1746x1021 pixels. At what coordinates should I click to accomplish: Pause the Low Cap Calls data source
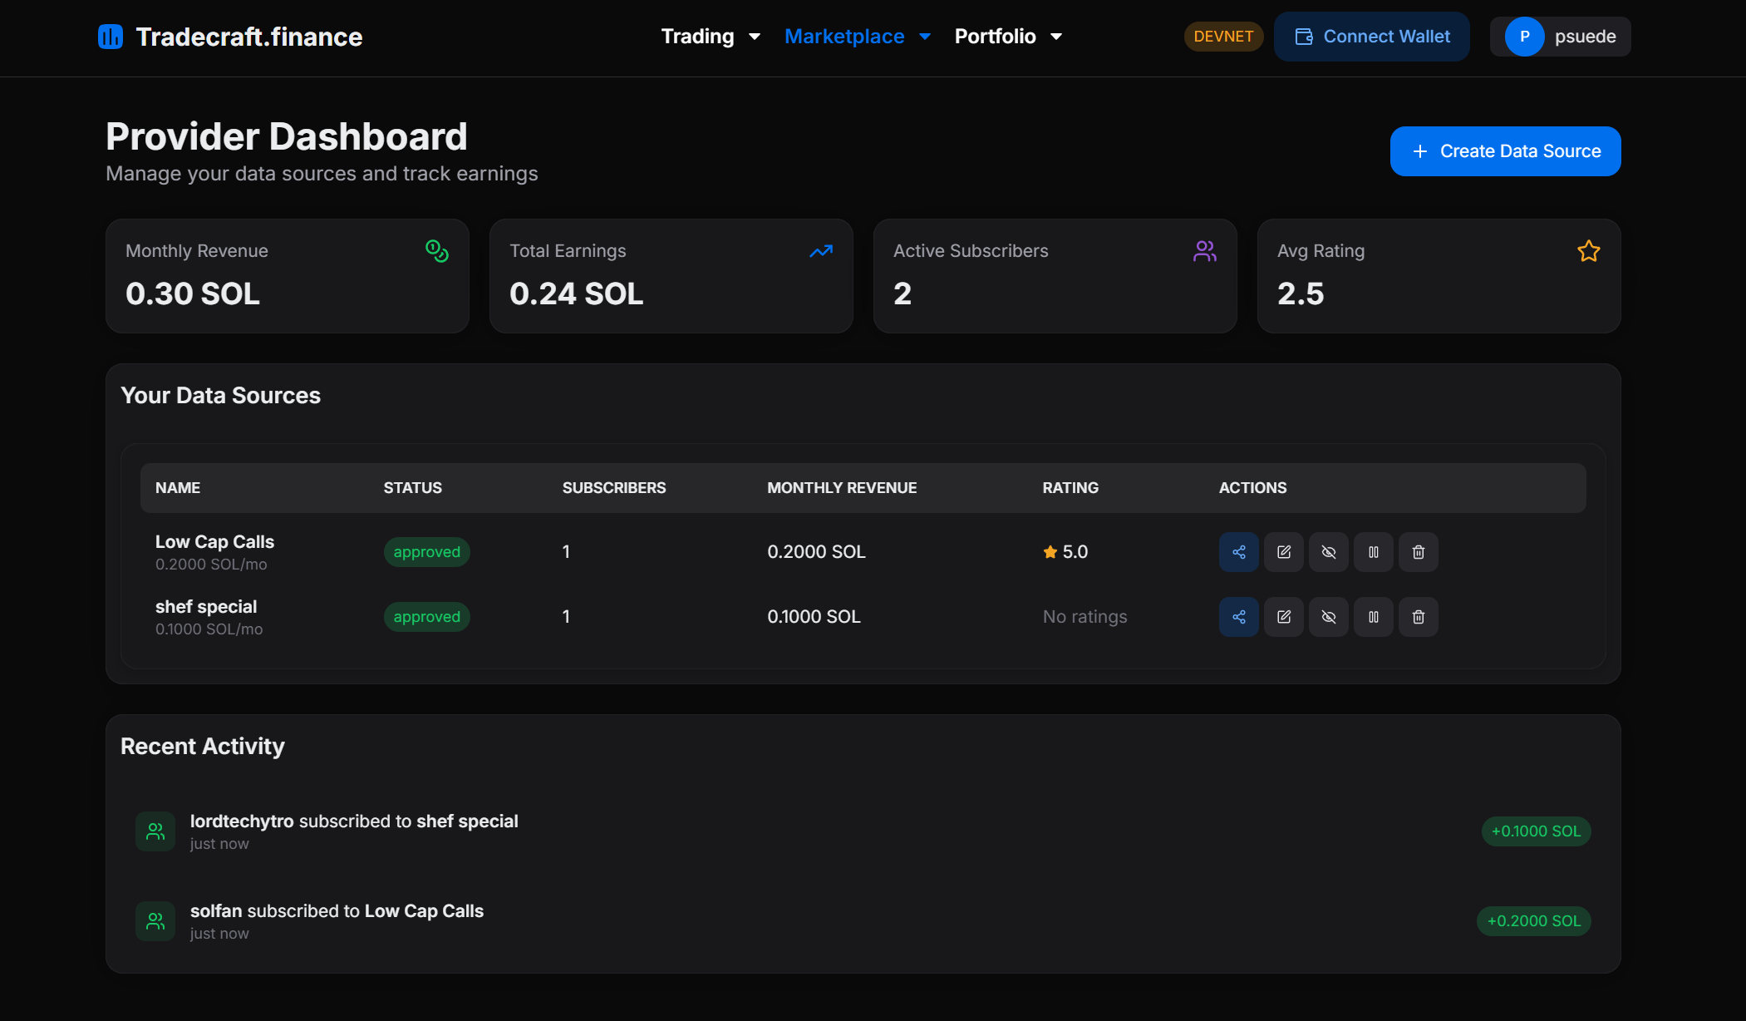[x=1373, y=552]
